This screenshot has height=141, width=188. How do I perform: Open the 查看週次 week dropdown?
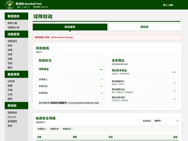coord(165,121)
